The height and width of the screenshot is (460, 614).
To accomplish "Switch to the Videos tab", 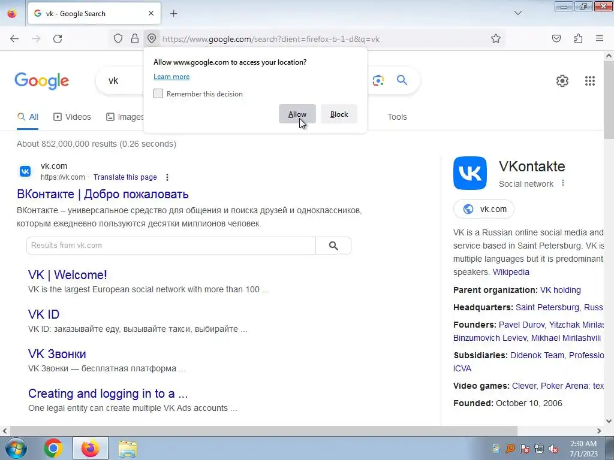I will click(72, 117).
